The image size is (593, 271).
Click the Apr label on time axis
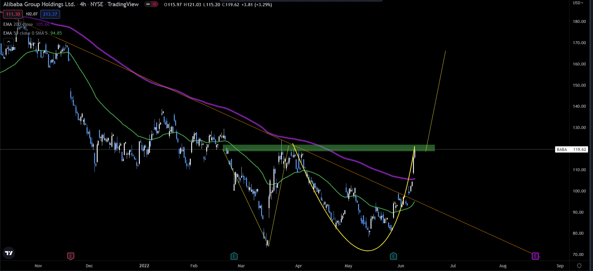click(x=299, y=266)
